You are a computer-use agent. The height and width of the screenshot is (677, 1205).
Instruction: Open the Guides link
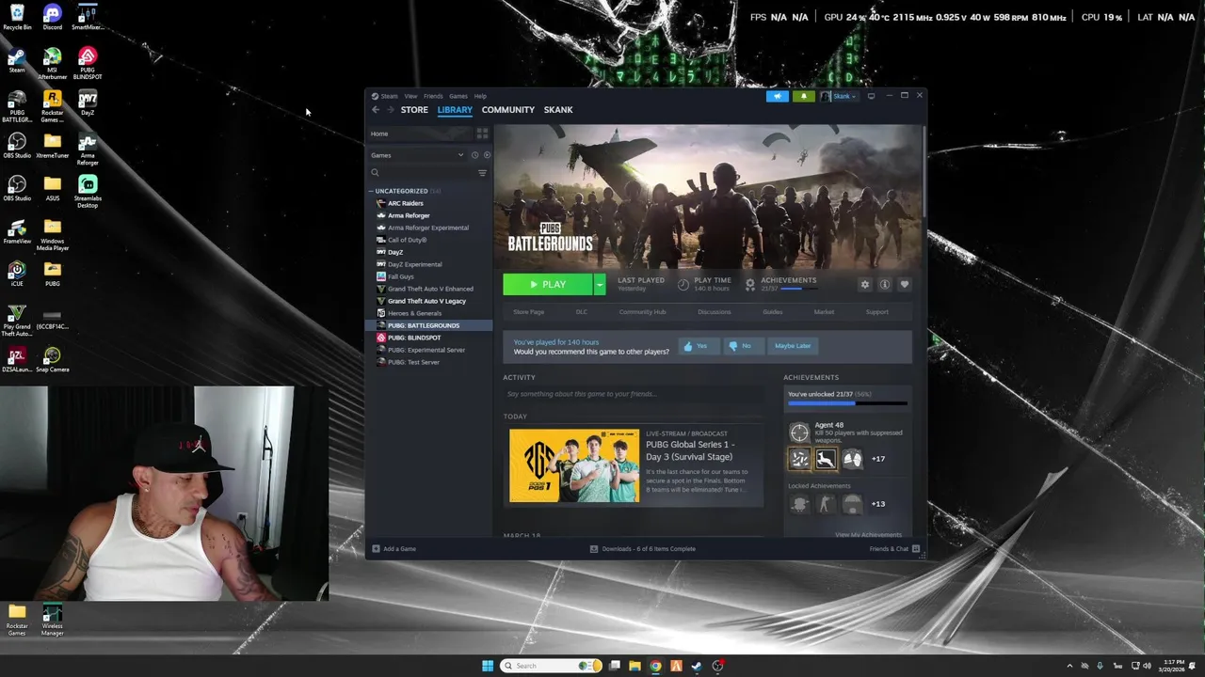(773, 312)
